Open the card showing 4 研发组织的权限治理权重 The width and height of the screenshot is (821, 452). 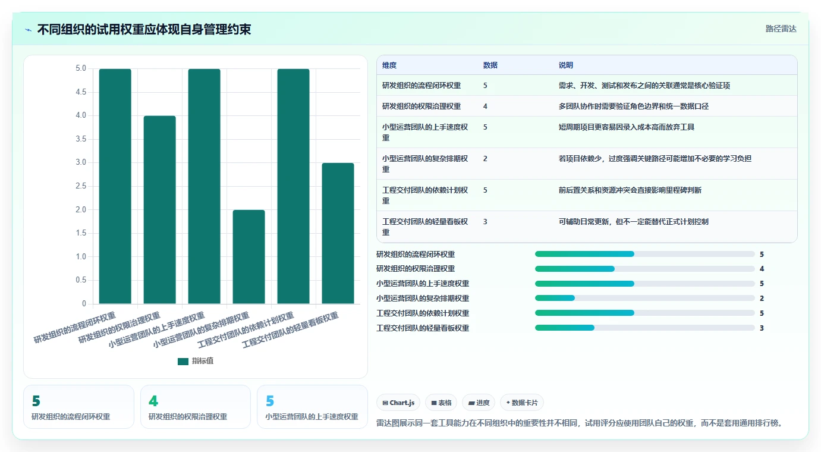(196, 407)
